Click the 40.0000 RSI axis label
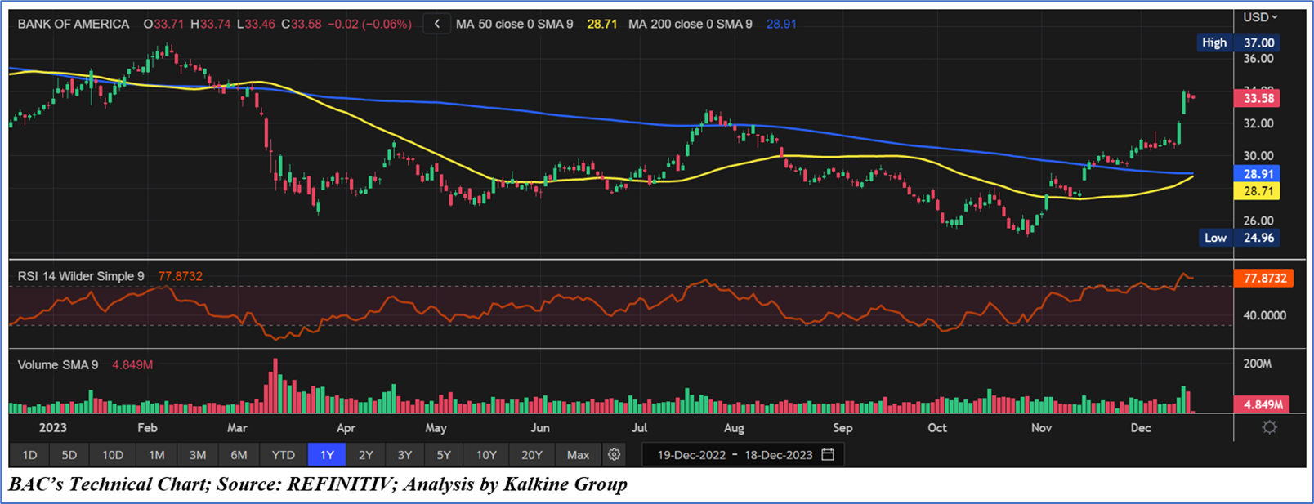 [x=1264, y=315]
